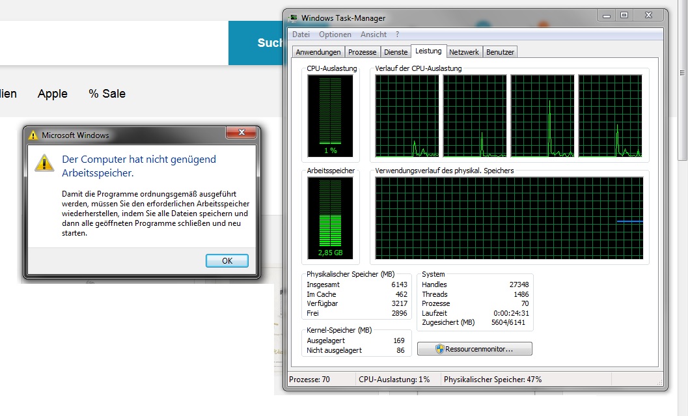The width and height of the screenshot is (688, 416).
Task: Click the first CPU core history graph
Action: coord(407,116)
